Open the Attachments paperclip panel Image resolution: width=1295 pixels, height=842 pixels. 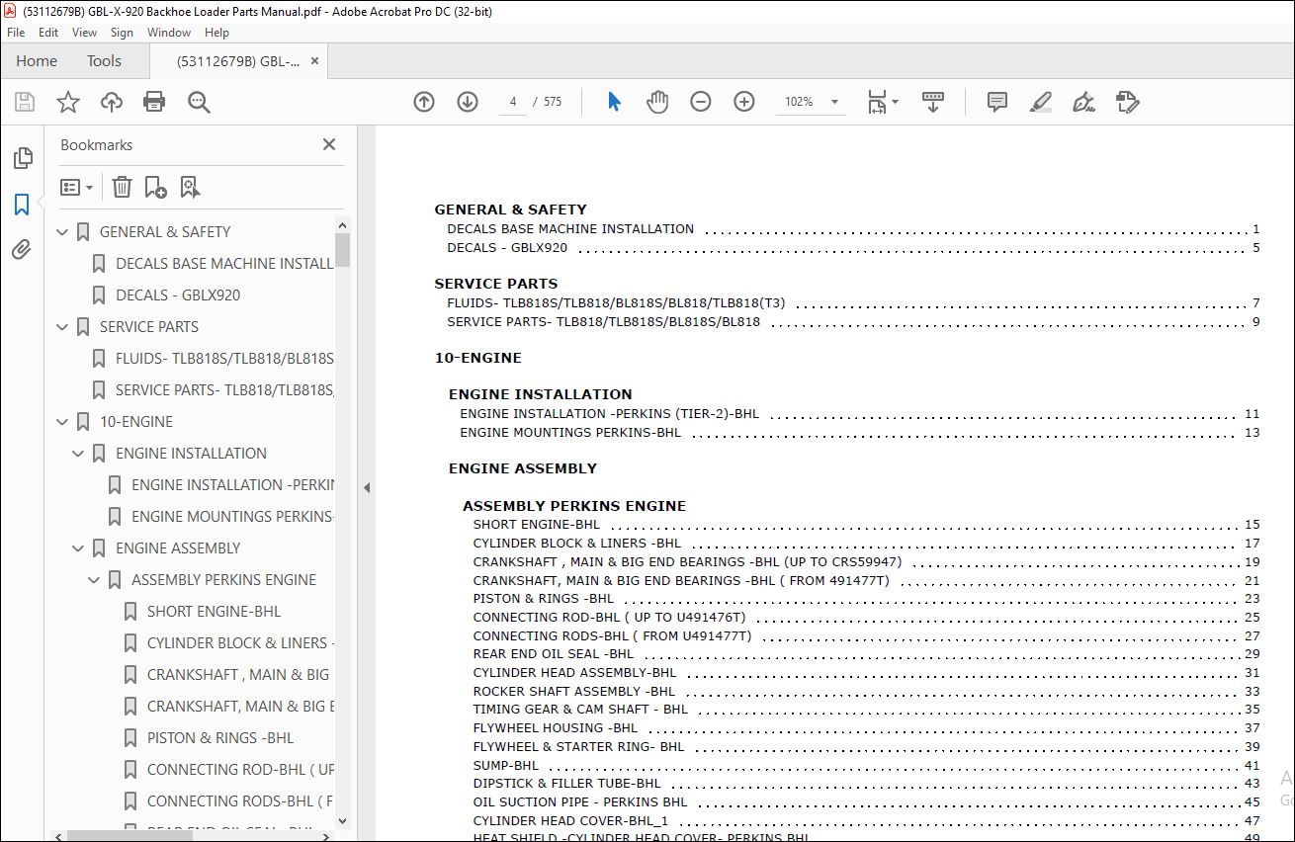[x=21, y=250]
